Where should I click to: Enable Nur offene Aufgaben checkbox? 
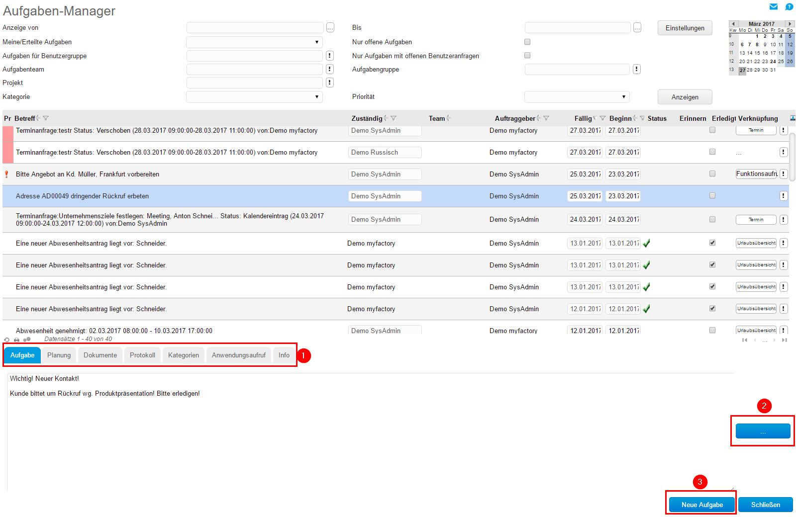527,42
